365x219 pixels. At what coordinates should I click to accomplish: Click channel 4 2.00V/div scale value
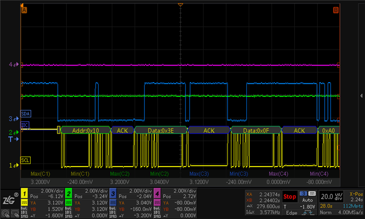point(185,191)
